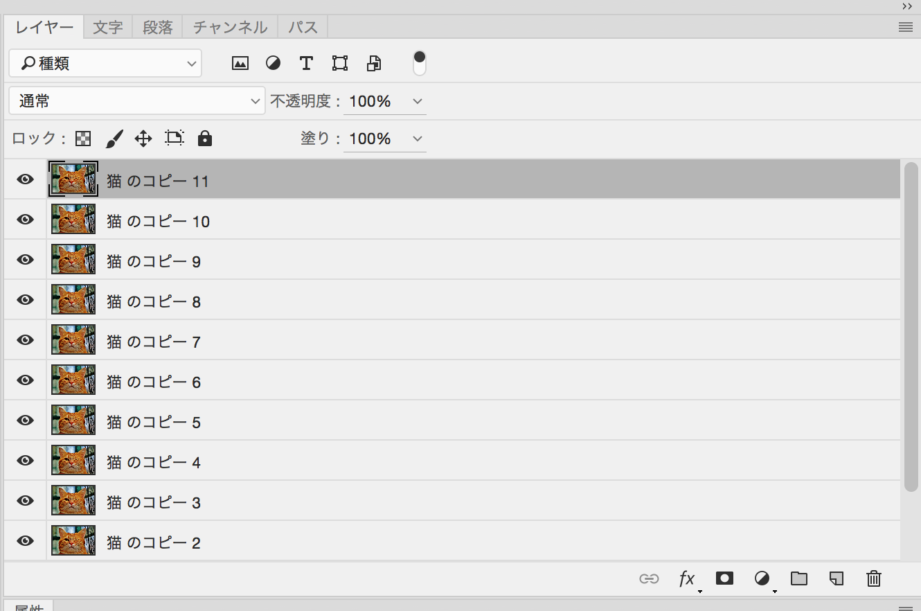This screenshot has width=921, height=611.
Task: Toggle eye icon of 猫 のコピー 2
Action: pos(26,541)
